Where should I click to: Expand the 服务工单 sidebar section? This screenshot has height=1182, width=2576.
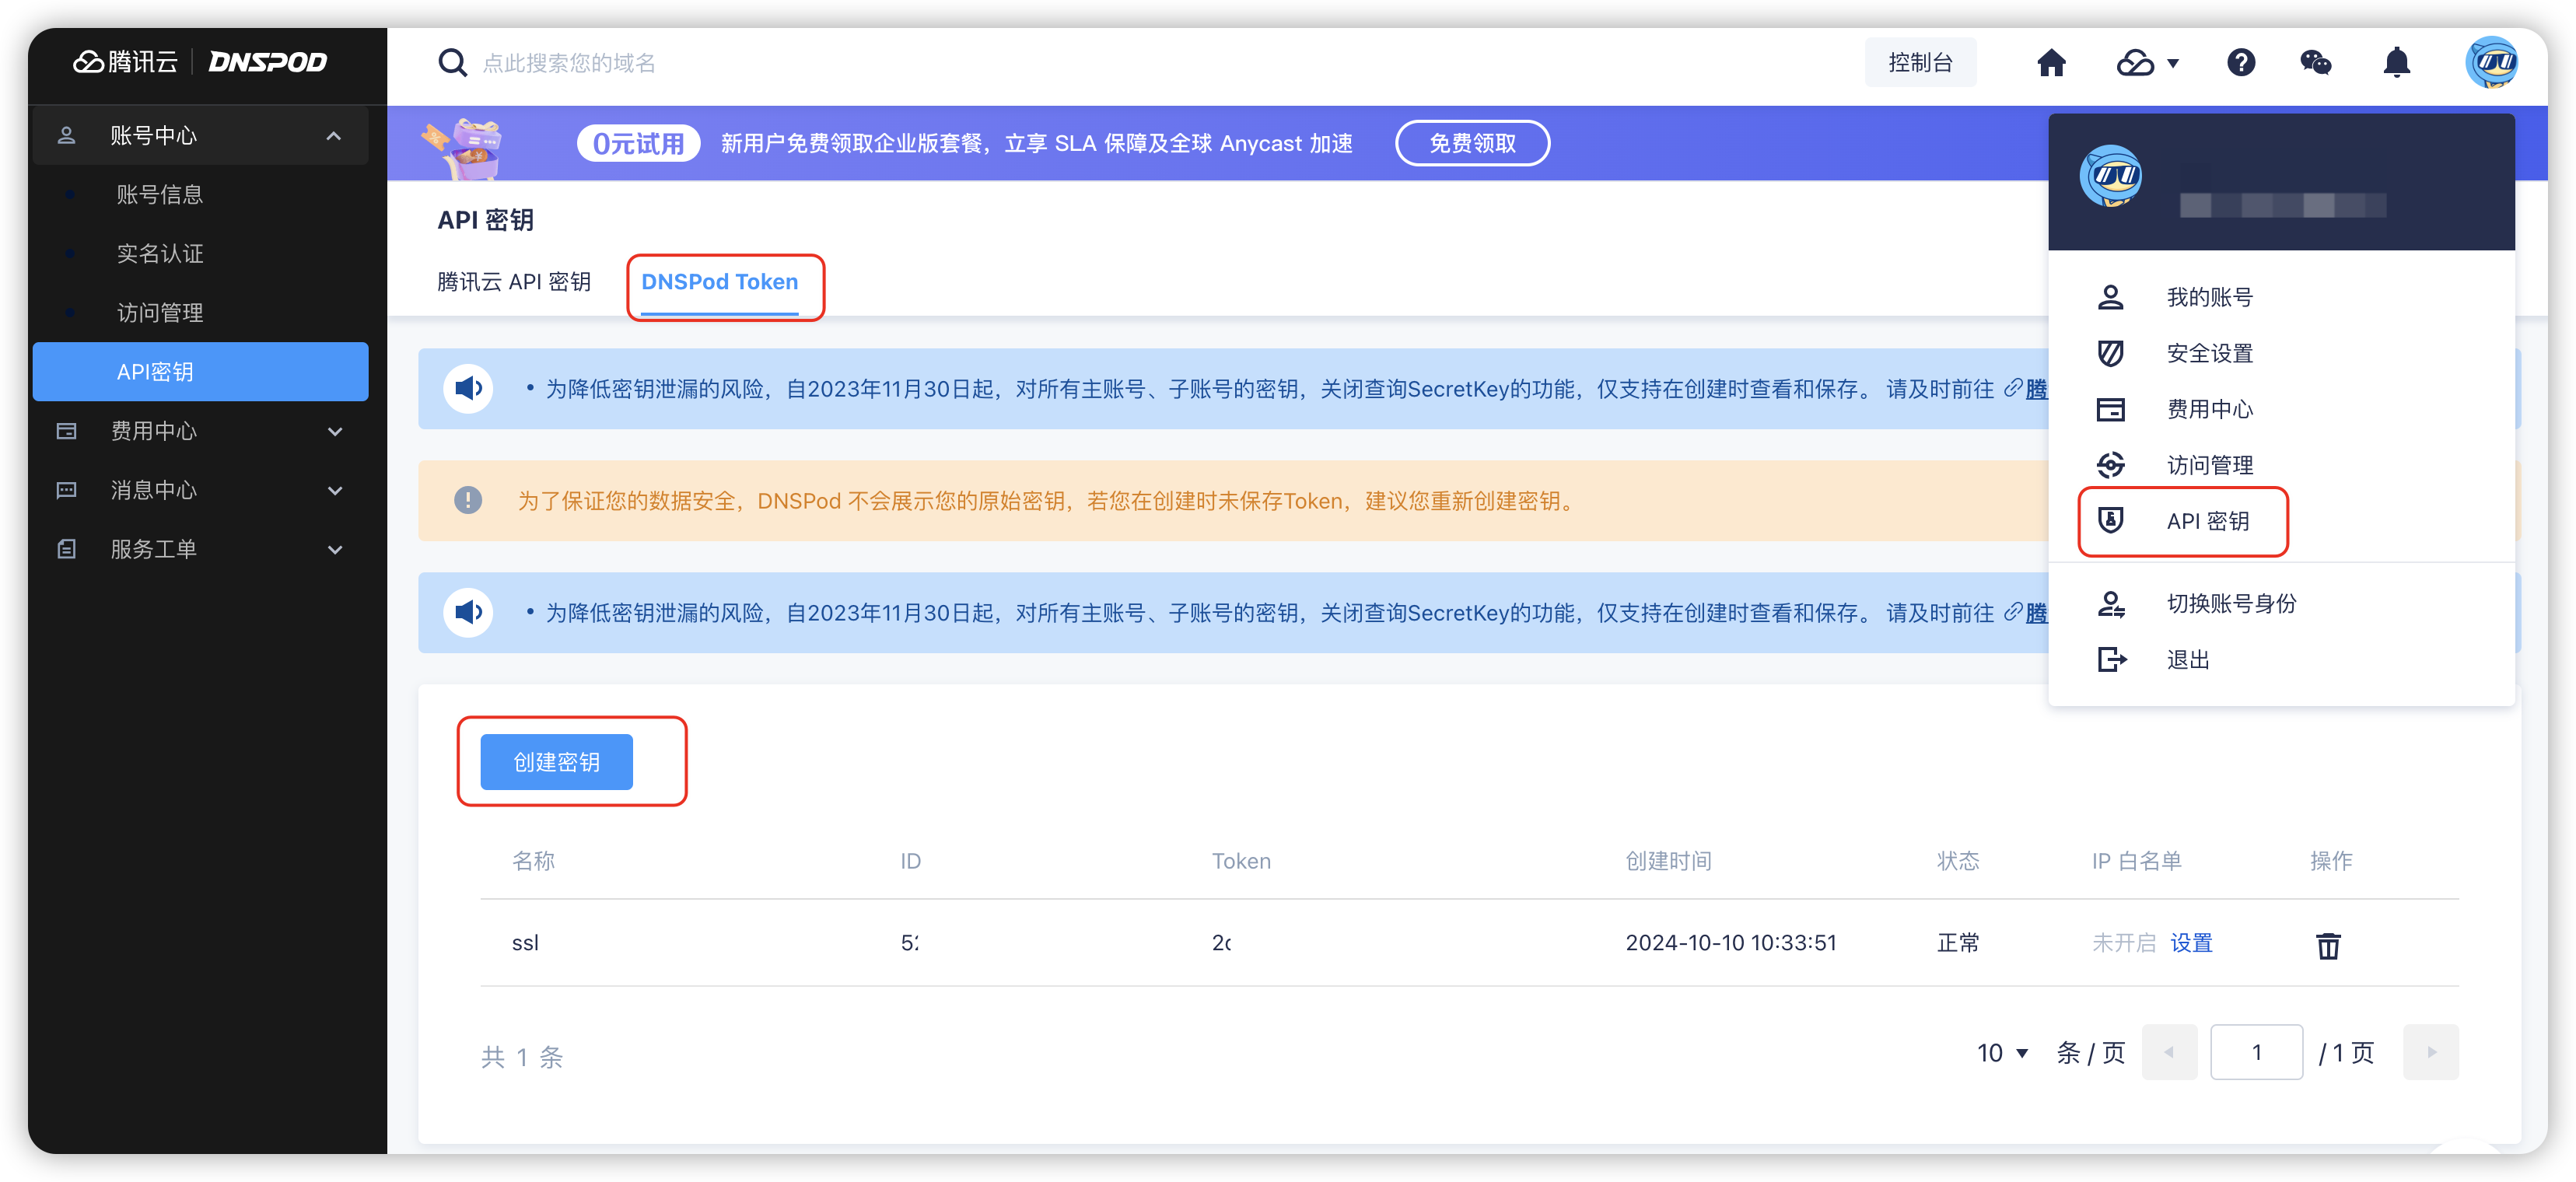point(335,549)
